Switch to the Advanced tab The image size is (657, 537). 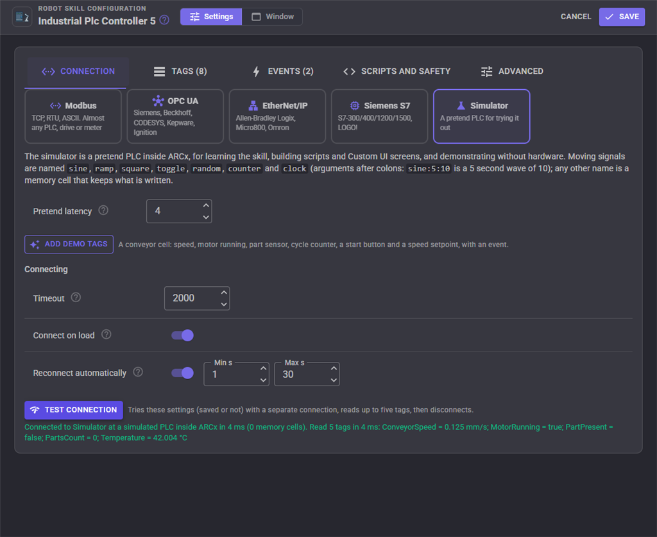(x=512, y=72)
